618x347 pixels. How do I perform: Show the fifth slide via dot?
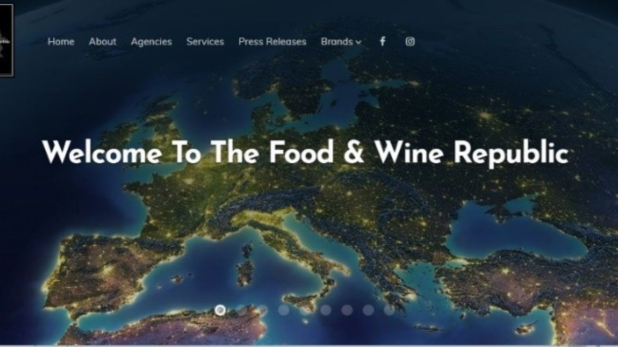(x=305, y=310)
